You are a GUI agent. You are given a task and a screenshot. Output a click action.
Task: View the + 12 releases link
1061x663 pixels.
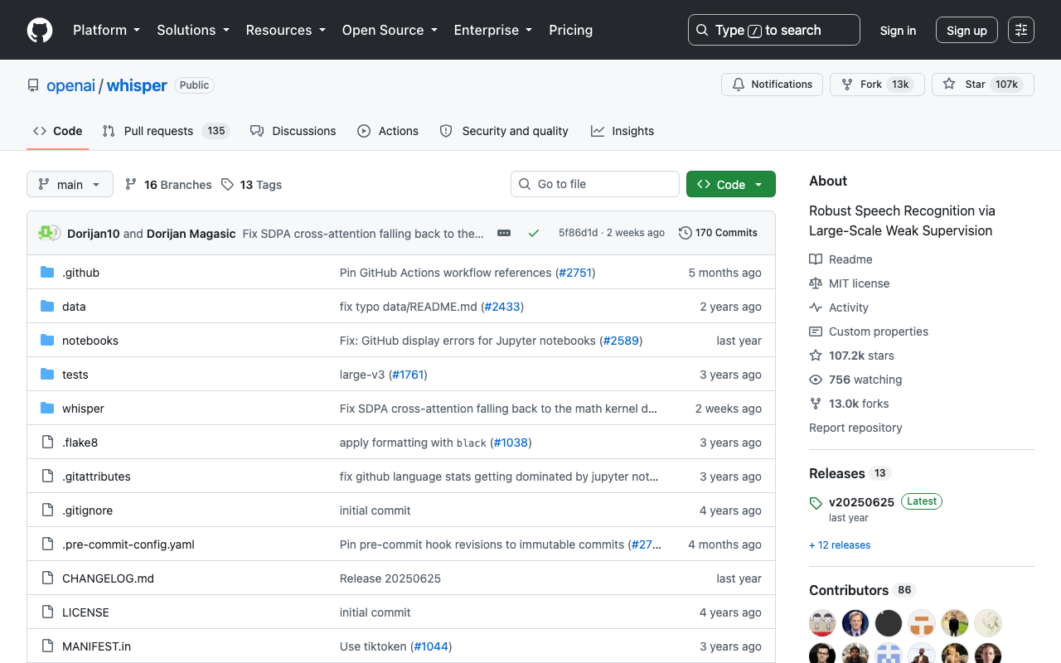840,545
